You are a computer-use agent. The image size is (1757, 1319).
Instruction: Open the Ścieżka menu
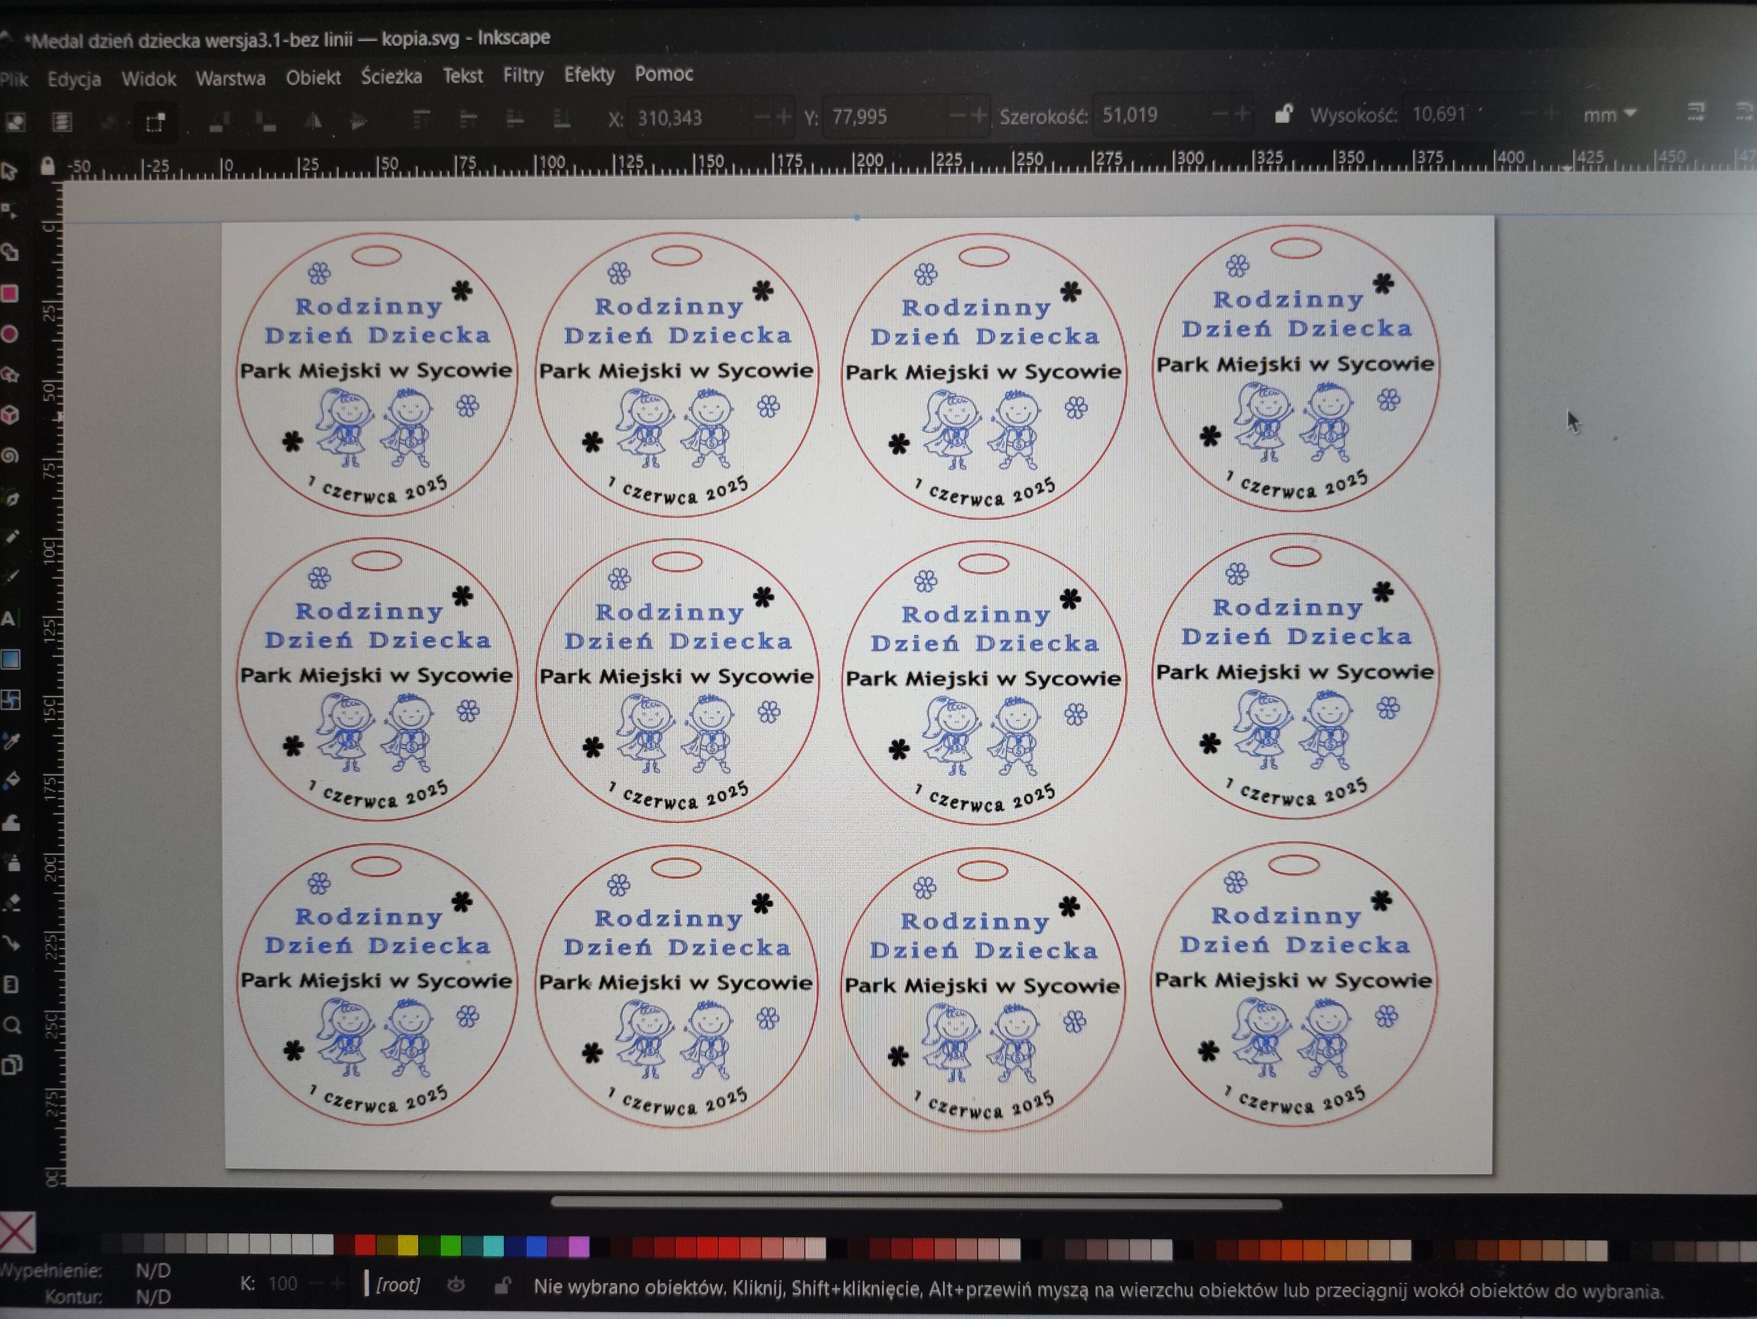tap(391, 76)
